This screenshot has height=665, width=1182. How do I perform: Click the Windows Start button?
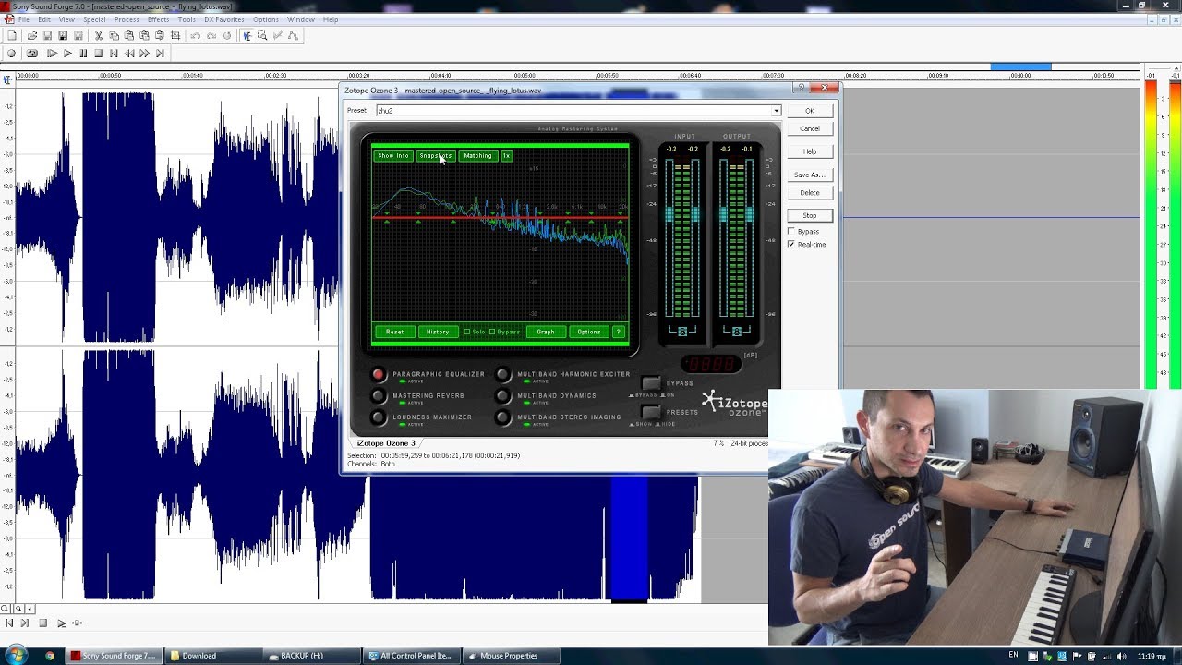click(x=17, y=656)
